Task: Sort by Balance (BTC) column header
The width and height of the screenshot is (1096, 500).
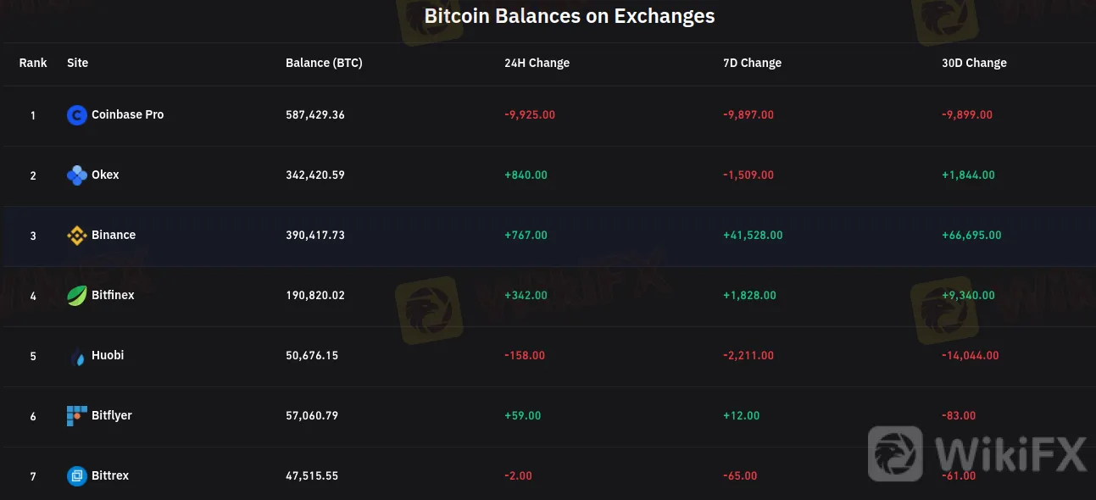Action: [x=324, y=63]
